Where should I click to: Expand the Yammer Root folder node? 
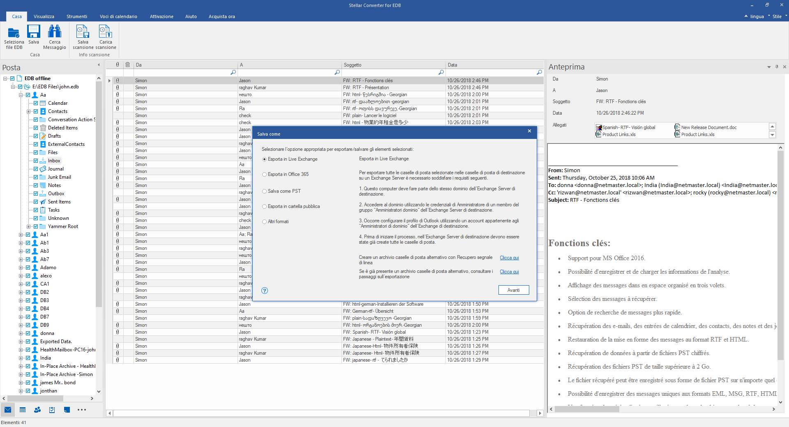pyautogui.click(x=29, y=226)
